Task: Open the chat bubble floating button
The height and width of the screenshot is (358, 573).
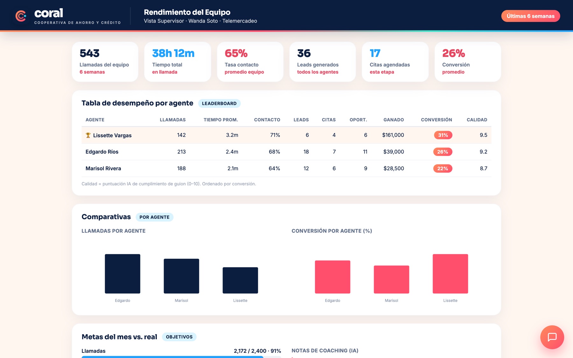Action: tap(552, 337)
